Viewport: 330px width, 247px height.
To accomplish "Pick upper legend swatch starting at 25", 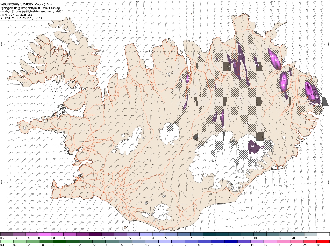I will coord(311,234).
